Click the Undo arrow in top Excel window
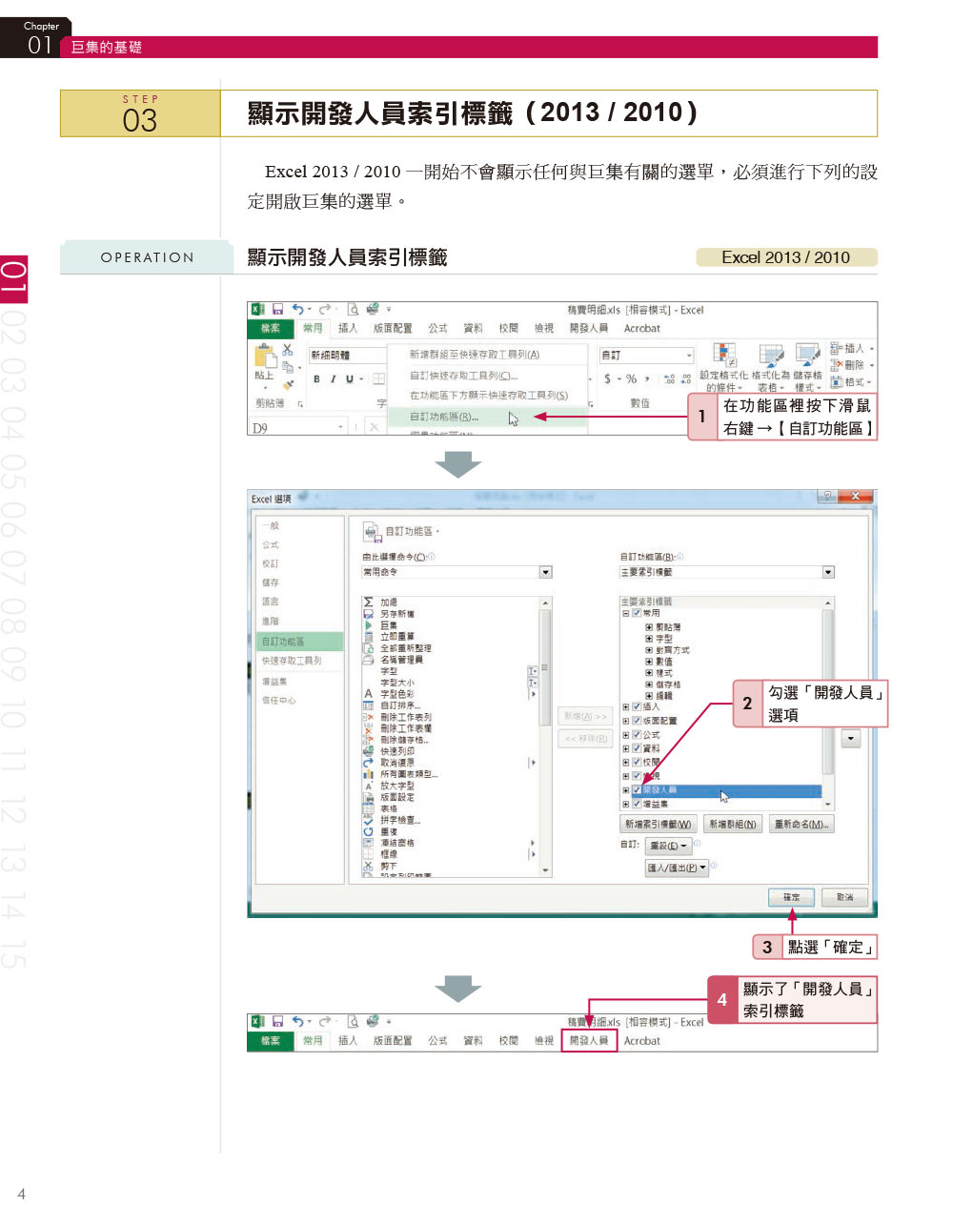 (298, 309)
